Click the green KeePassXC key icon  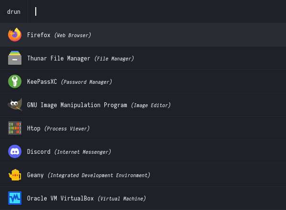[x=15, y=81]
